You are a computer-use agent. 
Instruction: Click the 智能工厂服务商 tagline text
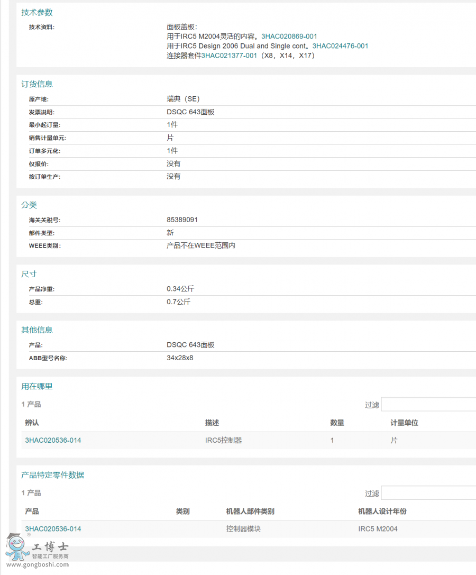(51, 556)
